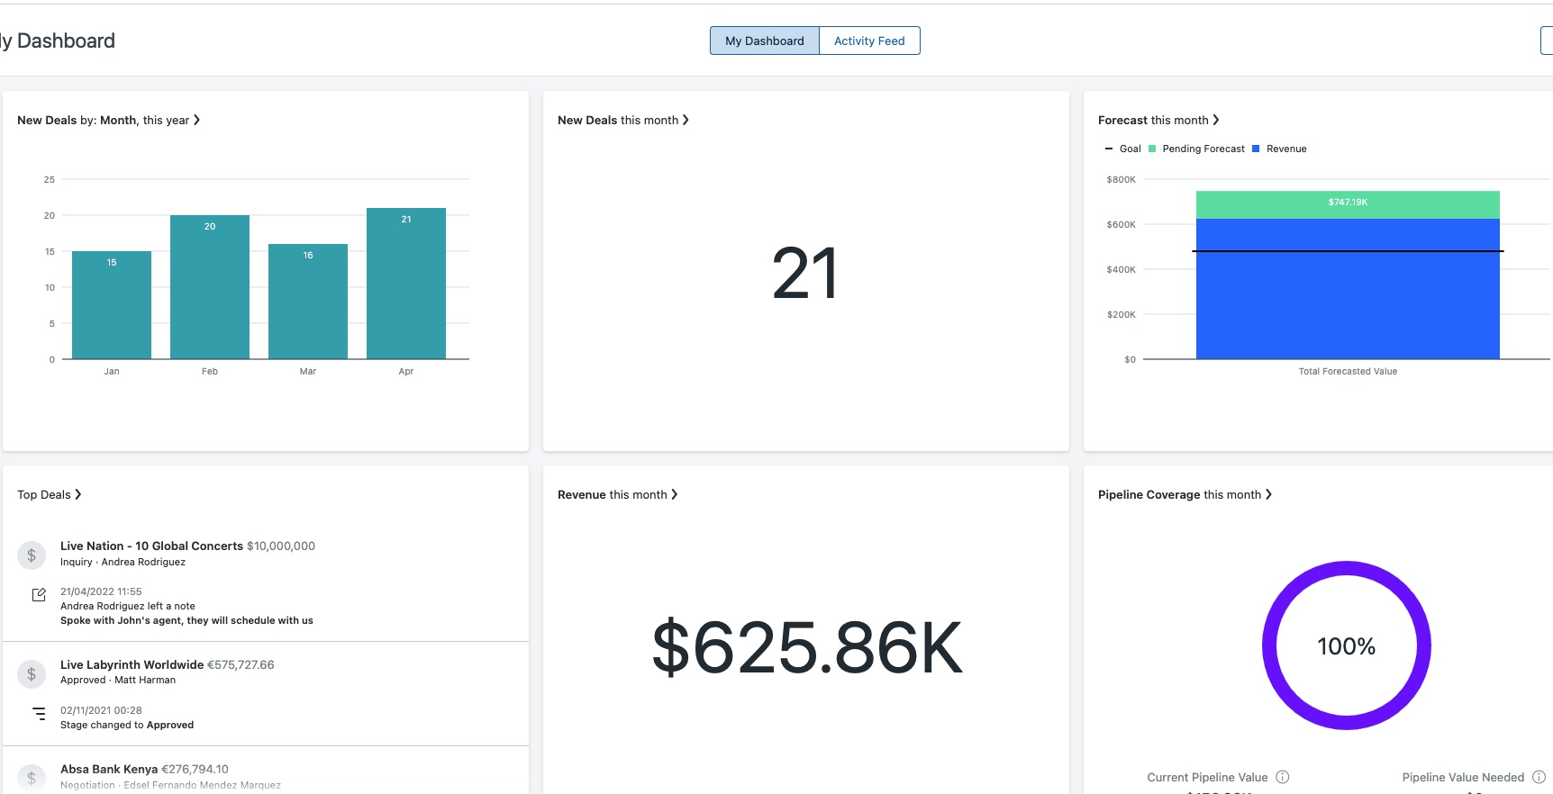Viewport: 1553px width, 794px height.
Task: Click the $625.86K revenue figure
Action: pyautogui.click(x=806, y=647)
